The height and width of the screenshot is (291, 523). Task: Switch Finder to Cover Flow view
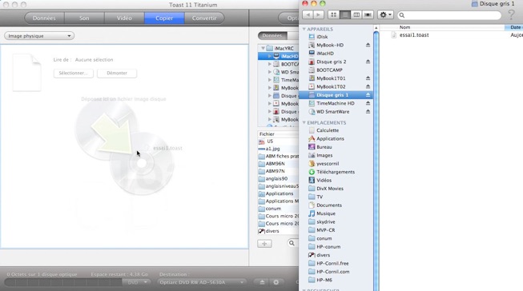click(x=368, y=15)
